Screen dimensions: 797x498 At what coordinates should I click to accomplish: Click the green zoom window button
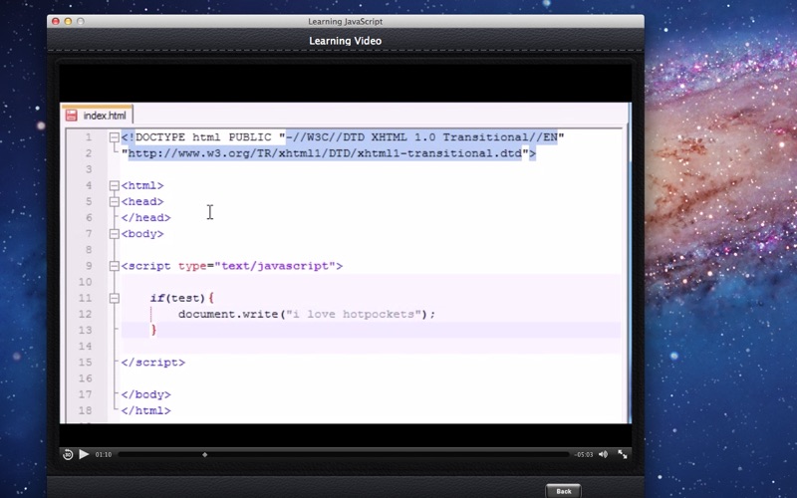pyautogui.click(x=83, y=21)
